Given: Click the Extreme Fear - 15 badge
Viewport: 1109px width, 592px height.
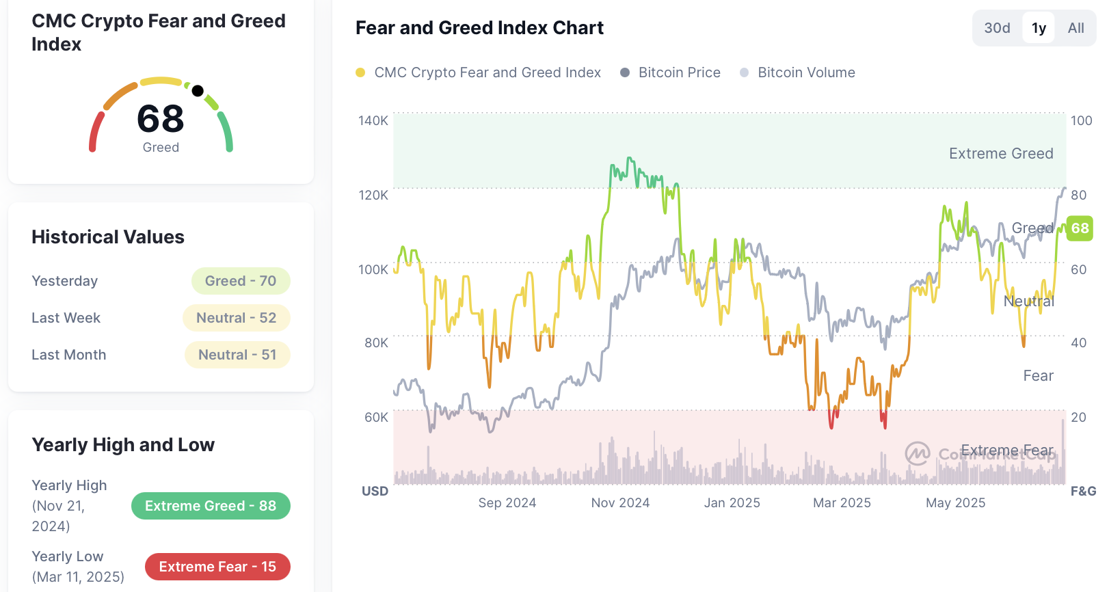Looking at the screenshot, I should pos(217,567).
